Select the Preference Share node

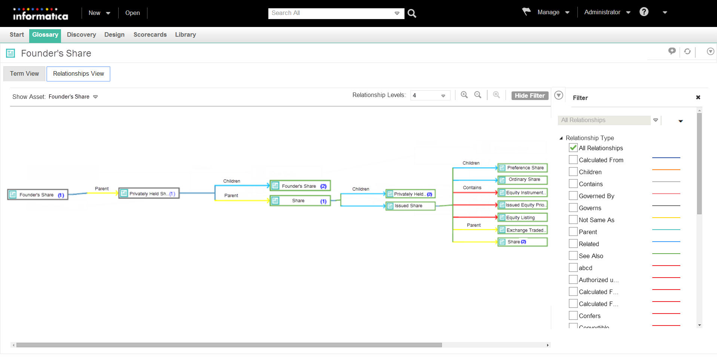click(x=522, y=168)
